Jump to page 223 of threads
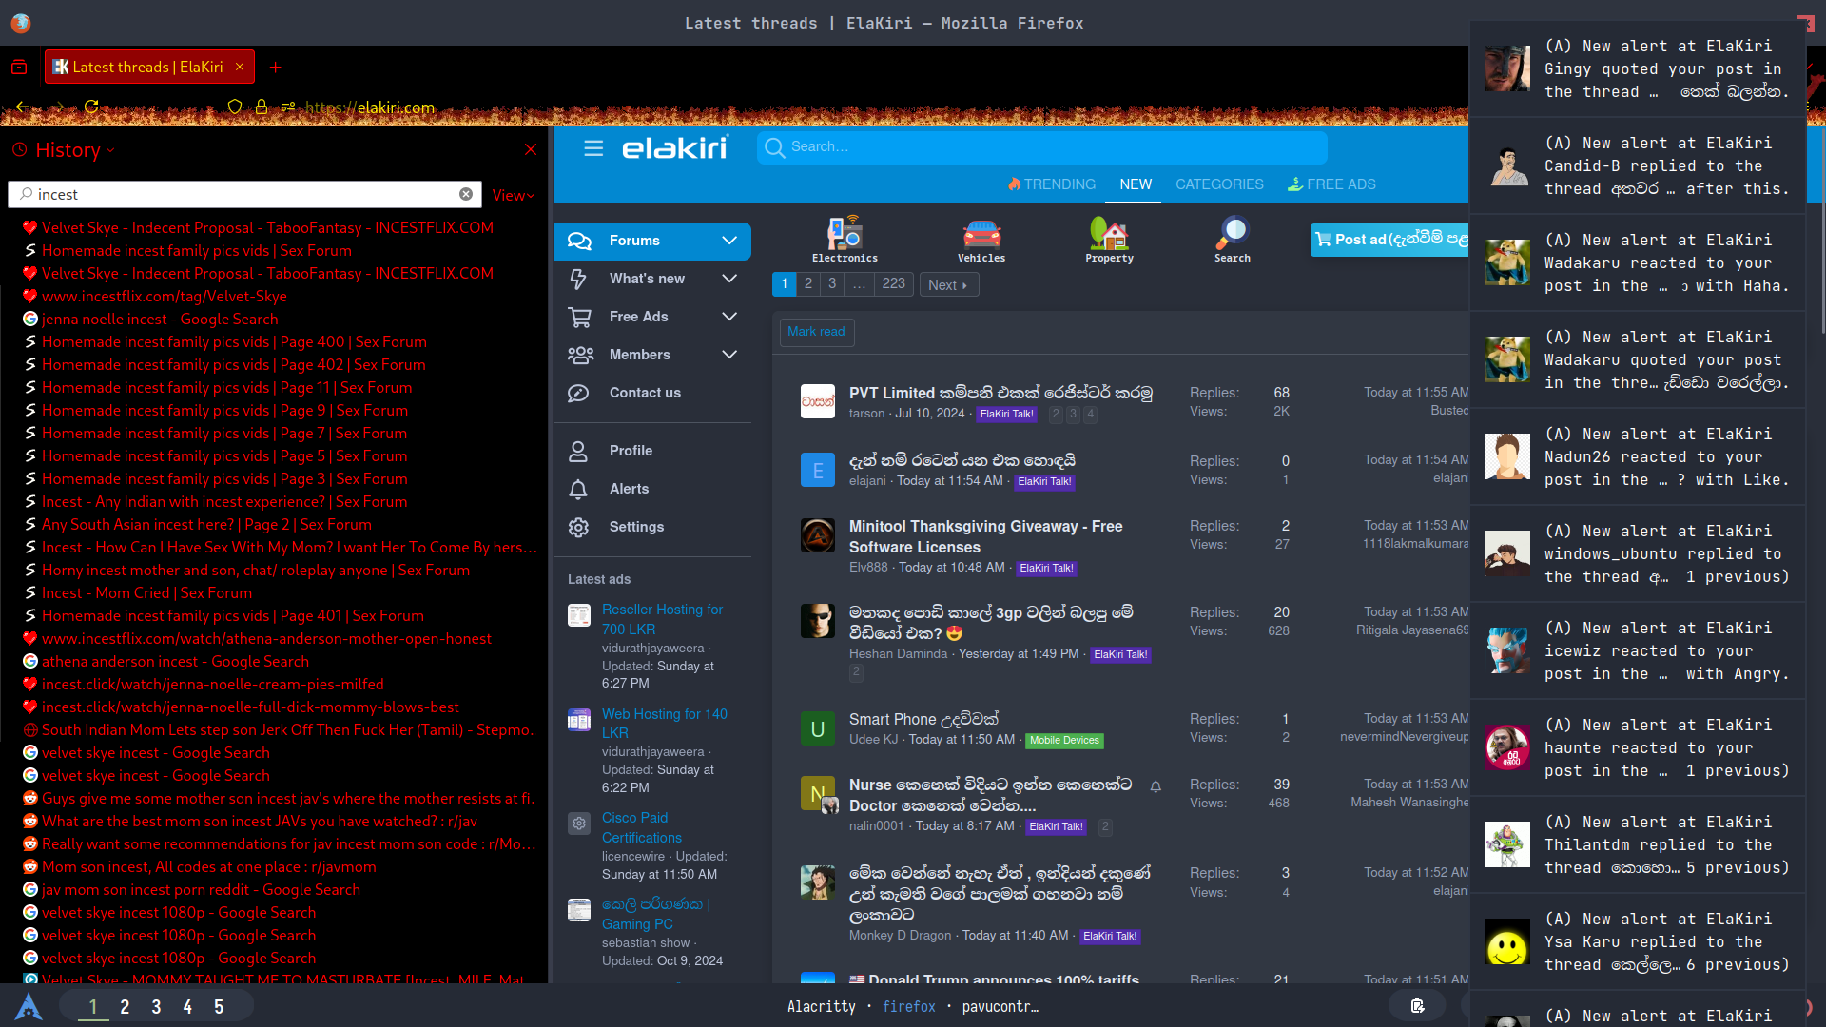 click(x=893, y=283)
